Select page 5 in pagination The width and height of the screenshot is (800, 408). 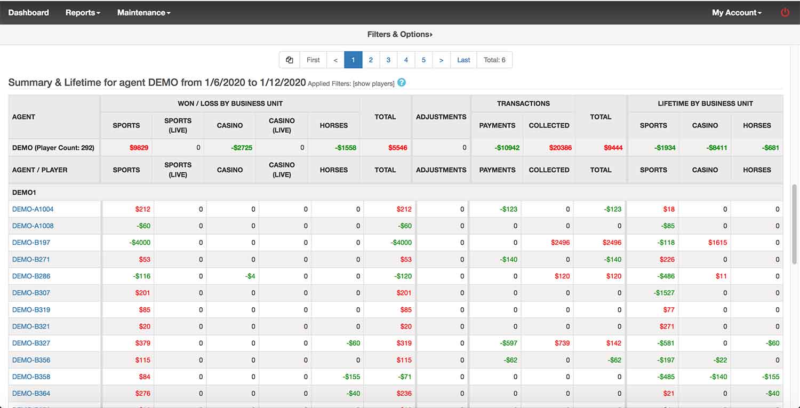pos(423,60)
